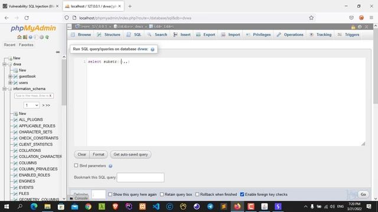Viewport: 378px width, 212px height.
Task: Click the green reload navigation panel icon
Action: click(47, 37)
